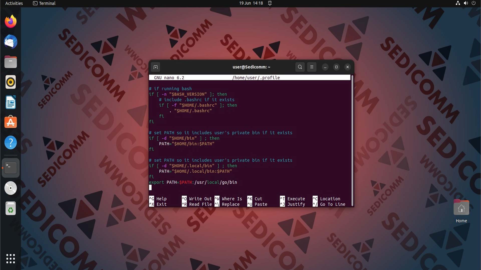
Task: Open the Files manager in the dock
Action: pos(11,62)
